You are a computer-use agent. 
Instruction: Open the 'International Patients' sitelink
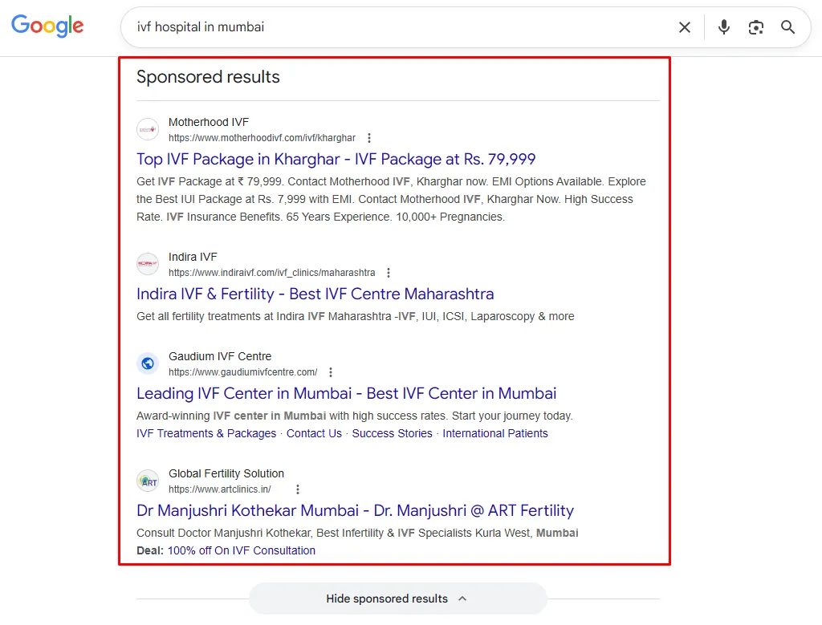[x=494, y=433]
